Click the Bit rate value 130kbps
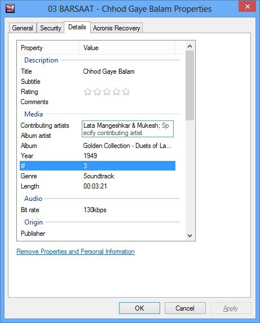The width and height of the screenshot is (260, 323). click(x=95, y=210)
